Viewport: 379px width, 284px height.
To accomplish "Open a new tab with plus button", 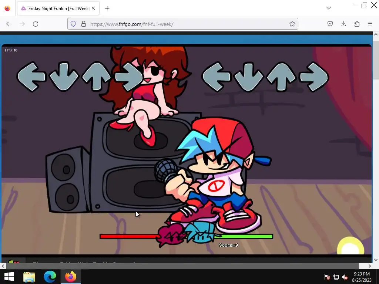I will 107,9.
